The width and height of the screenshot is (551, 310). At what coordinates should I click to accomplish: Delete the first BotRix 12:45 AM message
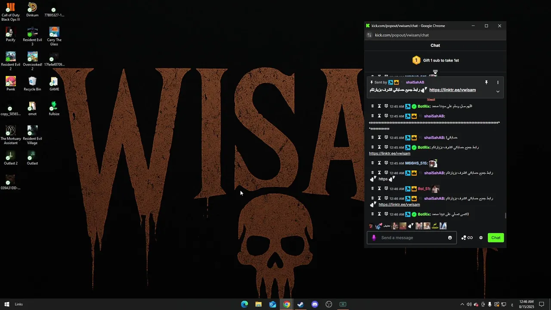point(372,106)
